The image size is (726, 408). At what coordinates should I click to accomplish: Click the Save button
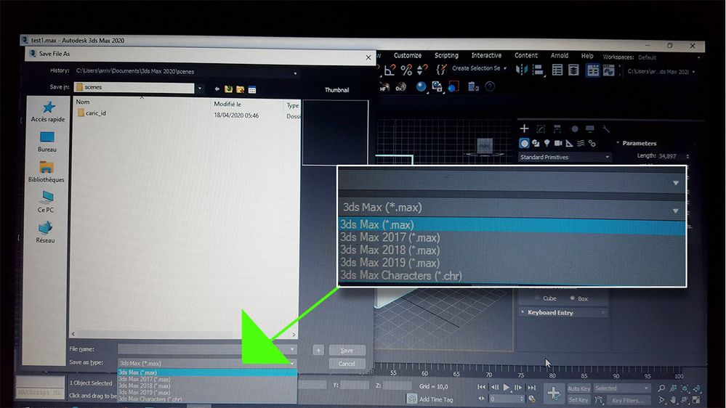pos(347,350)
